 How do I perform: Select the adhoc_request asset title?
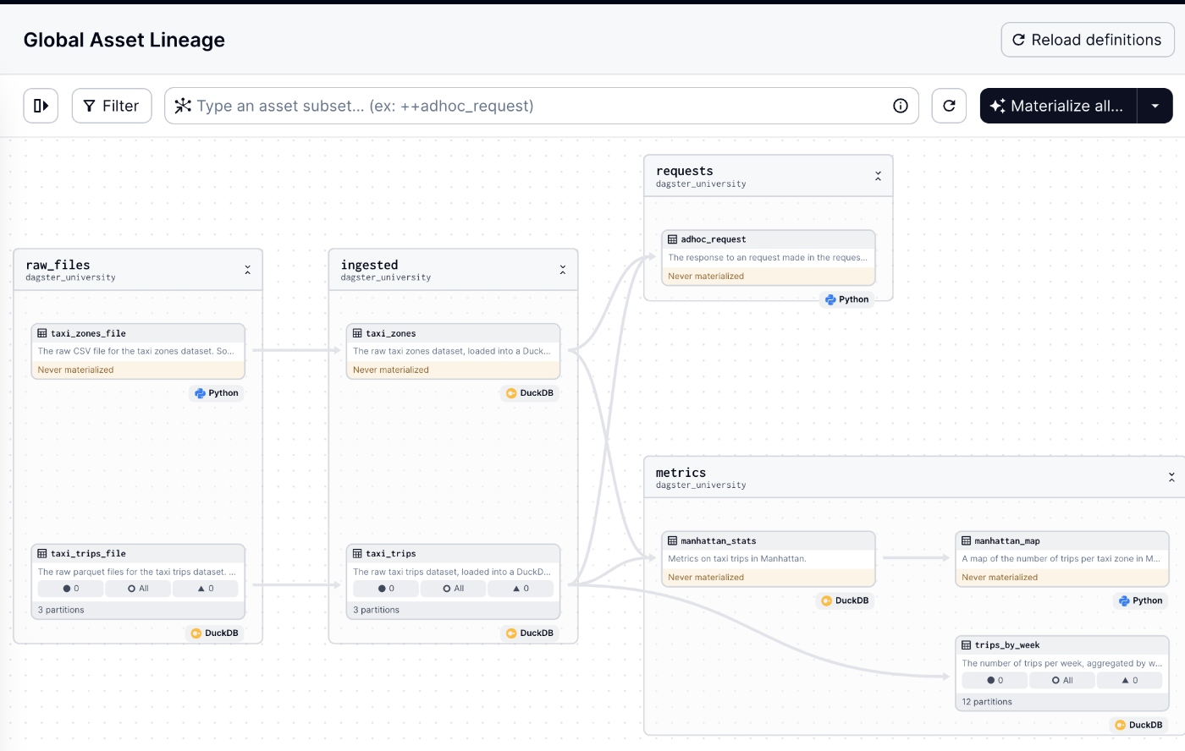714,239
